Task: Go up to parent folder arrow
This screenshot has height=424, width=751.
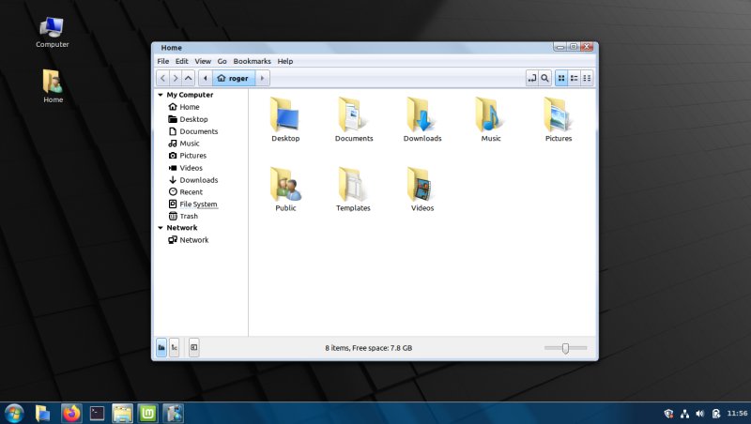Action: point(189,79)
